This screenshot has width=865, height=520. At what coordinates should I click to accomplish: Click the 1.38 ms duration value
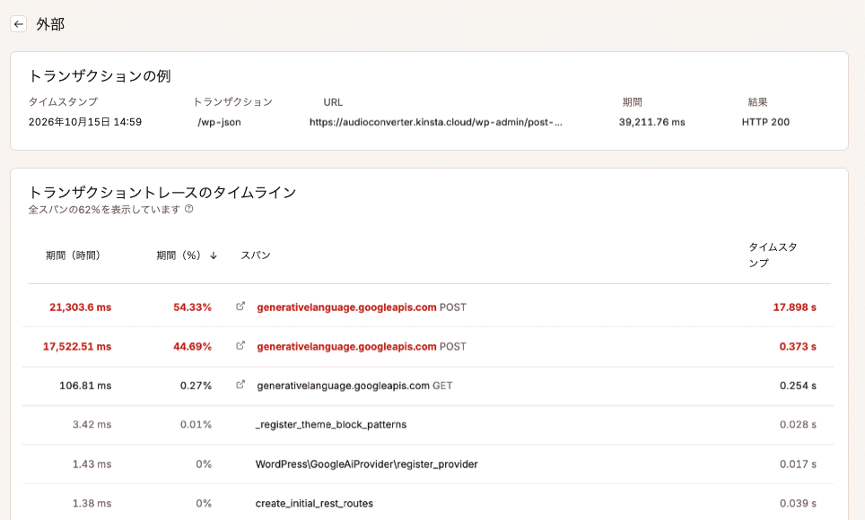coord(92,504)
